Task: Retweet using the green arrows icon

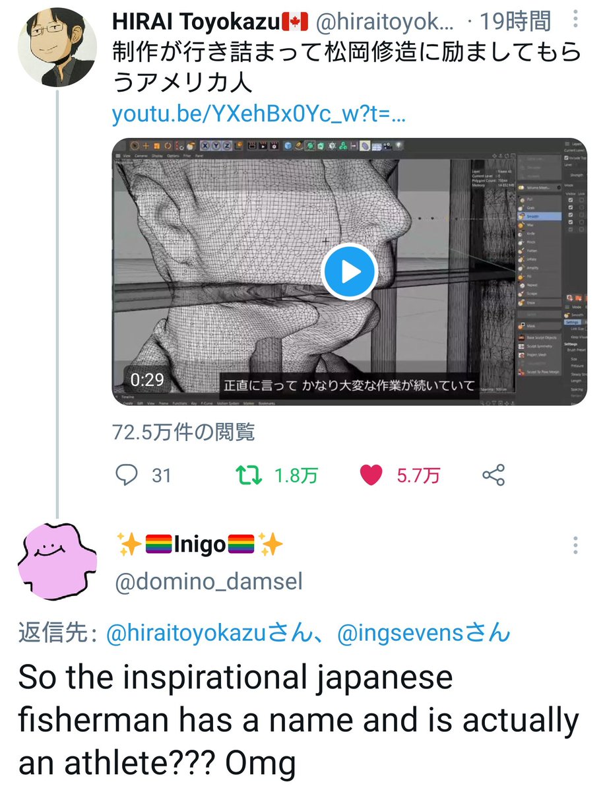Action: tap(250, 475)
